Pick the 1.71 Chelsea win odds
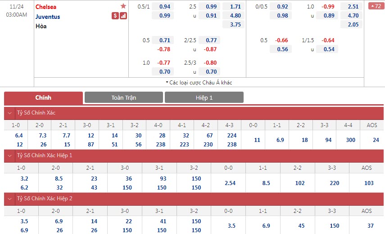Image resolution: width=385 pixels, height=234 pixels. click(x=235, y=7)
